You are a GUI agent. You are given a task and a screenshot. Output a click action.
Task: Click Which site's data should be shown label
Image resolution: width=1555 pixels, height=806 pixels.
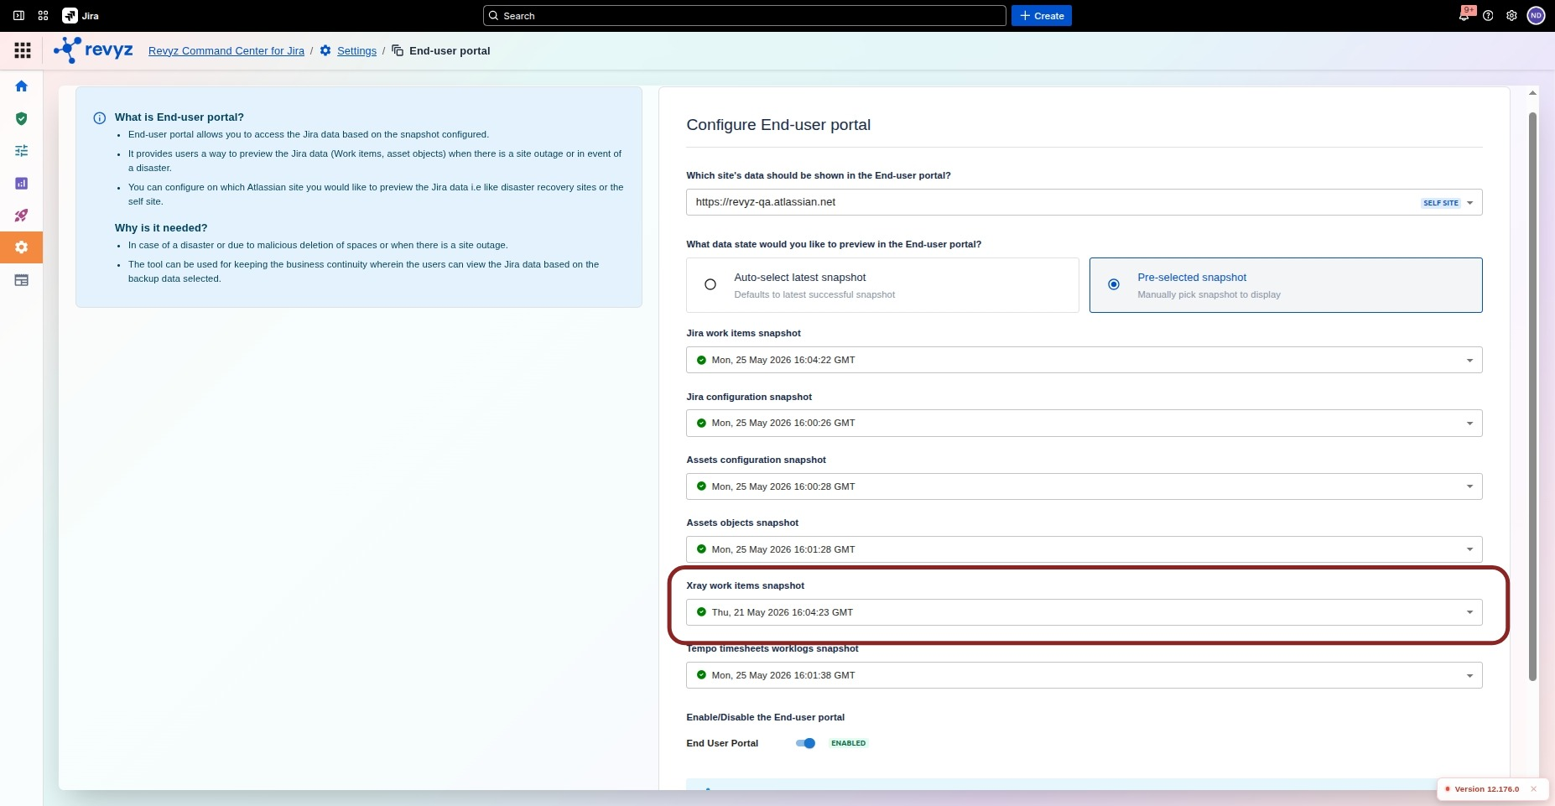point(819,175)
